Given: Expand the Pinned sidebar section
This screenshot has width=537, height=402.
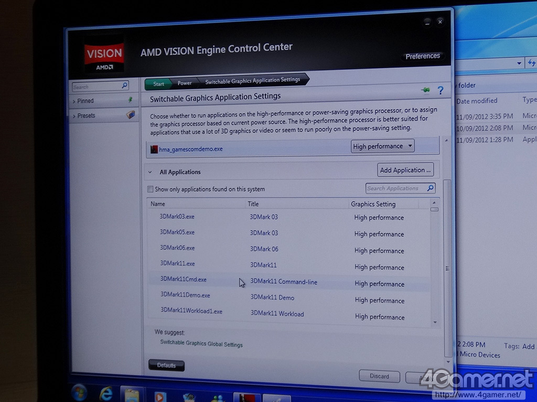Looking at the screenshot, I should click(x=73, y=101).
